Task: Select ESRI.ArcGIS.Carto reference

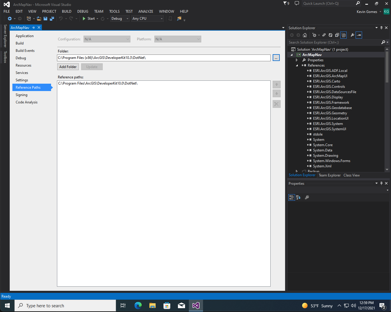Action: click(x=326, y=81)
